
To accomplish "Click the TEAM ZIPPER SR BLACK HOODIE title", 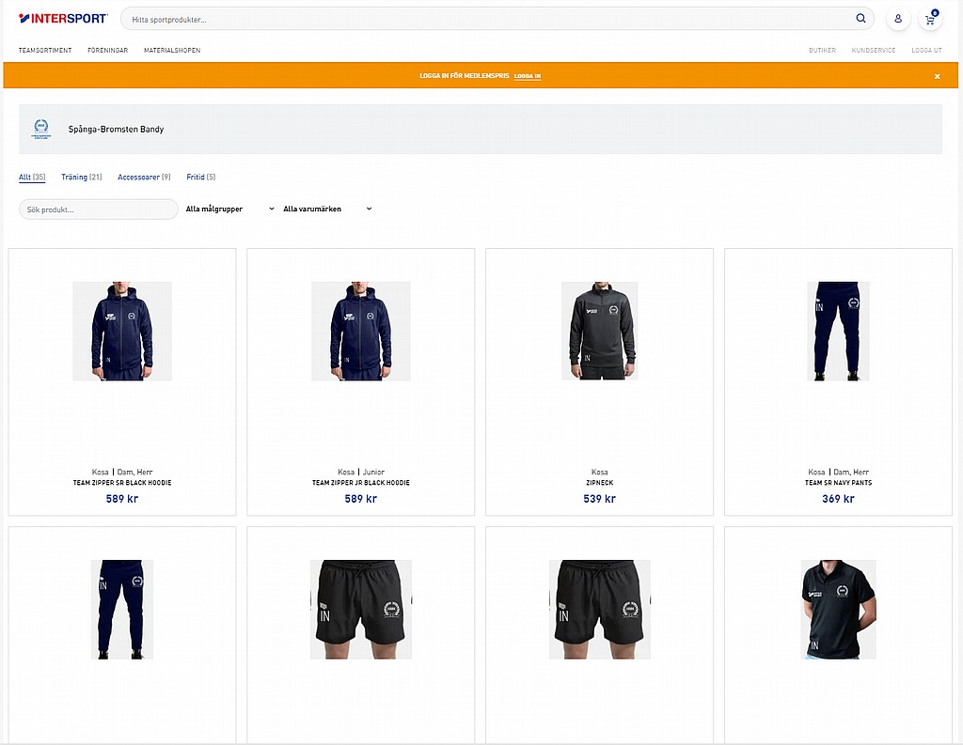I will click(122, 483).
